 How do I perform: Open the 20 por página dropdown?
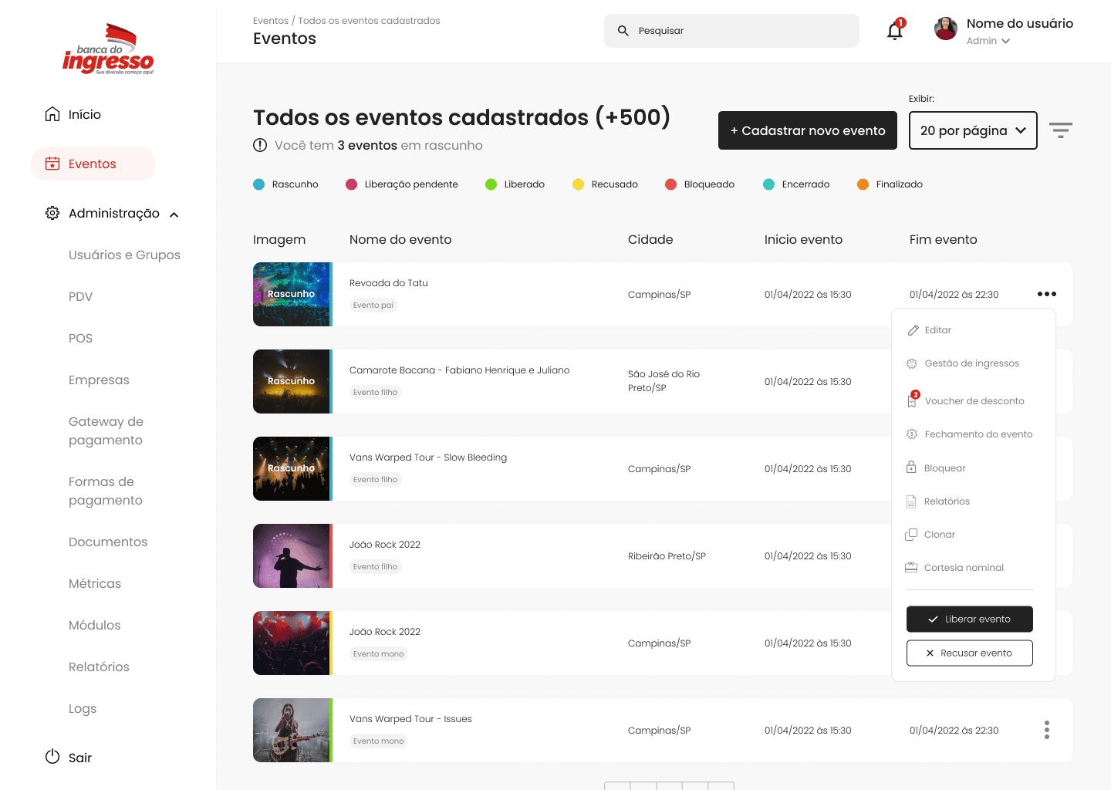[x=972, y=130]
